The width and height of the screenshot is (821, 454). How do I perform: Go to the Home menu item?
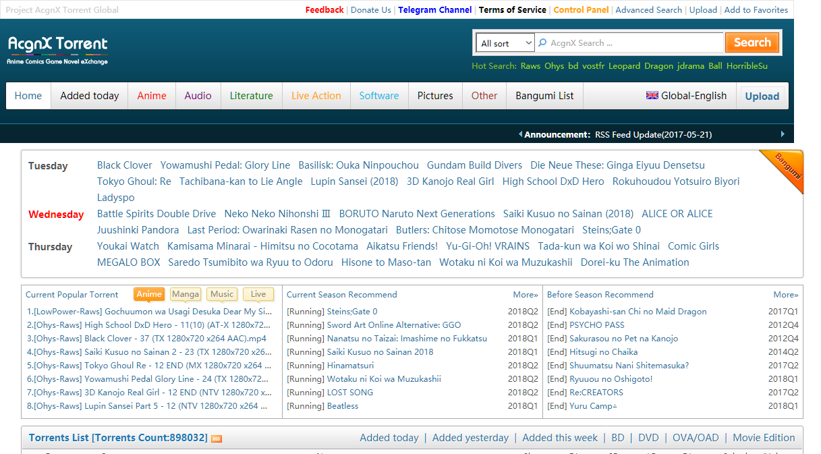(x=28, y=96)
